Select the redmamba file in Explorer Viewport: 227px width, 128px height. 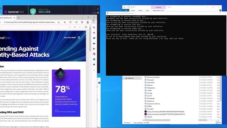point(150,82)
